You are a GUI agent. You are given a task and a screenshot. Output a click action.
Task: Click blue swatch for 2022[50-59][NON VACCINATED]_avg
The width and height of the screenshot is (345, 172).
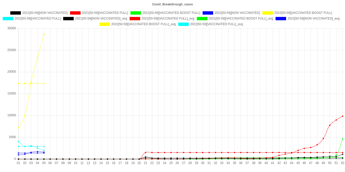(x=281, y=18)
